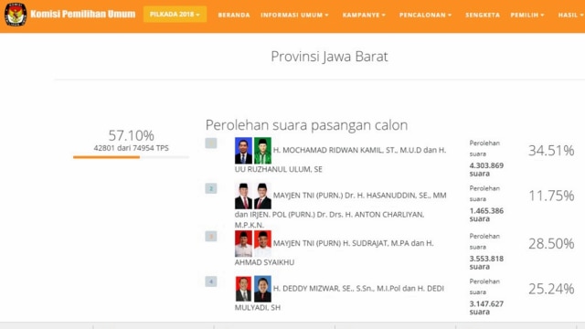The image size is (585, 329).
Task: Open Deddy Mizwar's candidate photo
Action: 243,289
